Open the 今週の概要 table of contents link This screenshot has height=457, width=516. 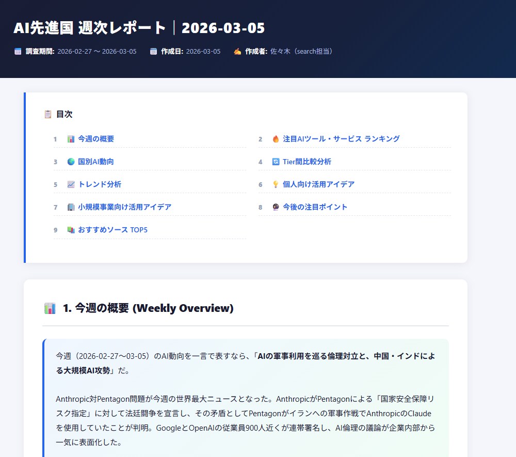click(x=96, y=139)
